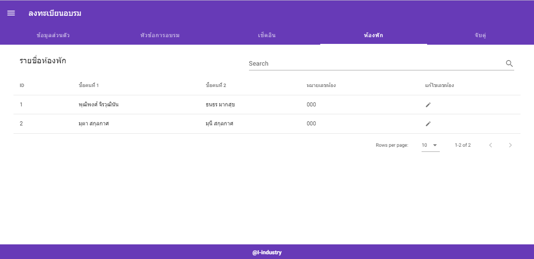Viewport: 534px width, 259px height.
Task: Click the @I-industry footer link
Action: click(267, 252)
